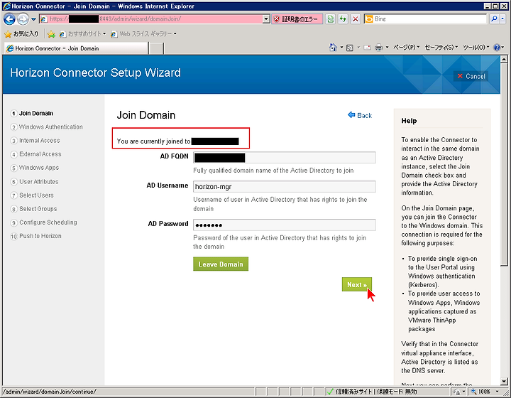Click the address bar URL field
The width and height of the screenshot is (511, 398).
point(150,19)
